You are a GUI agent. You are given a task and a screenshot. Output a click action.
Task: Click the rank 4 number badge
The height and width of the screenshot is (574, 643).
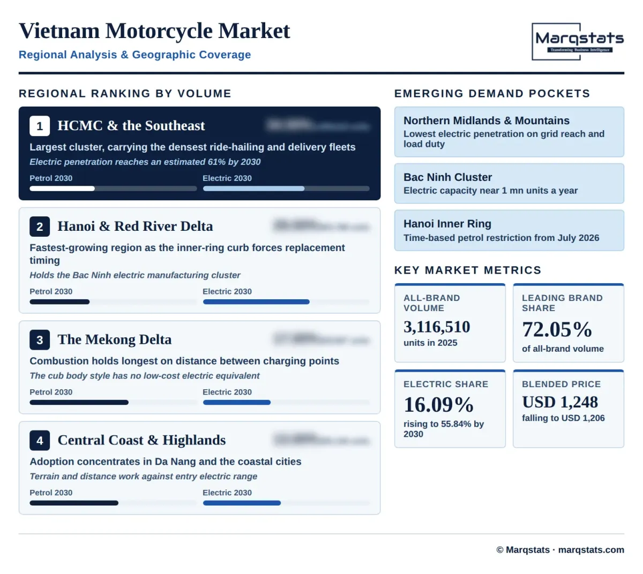(40, 441)
